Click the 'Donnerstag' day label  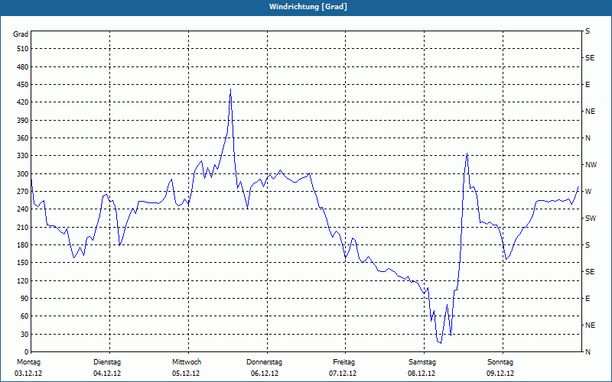click(x=264, y=362)
